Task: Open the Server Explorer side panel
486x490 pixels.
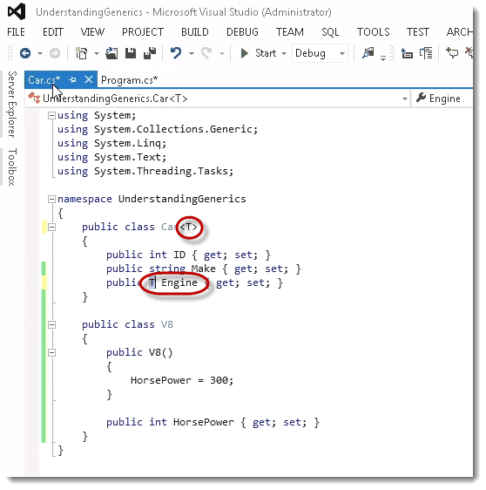Action: coord(12,105)
